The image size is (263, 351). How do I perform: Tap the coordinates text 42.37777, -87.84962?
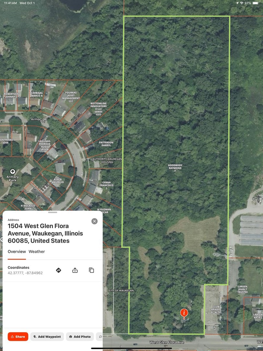[x=25, y=273]
